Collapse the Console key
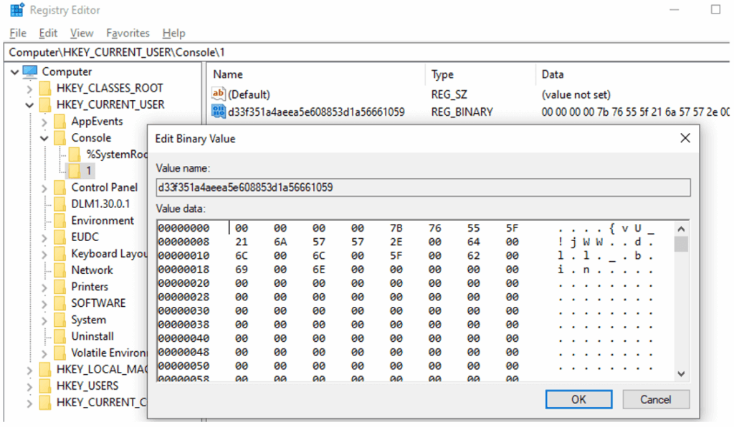 (x=44, y=138)
